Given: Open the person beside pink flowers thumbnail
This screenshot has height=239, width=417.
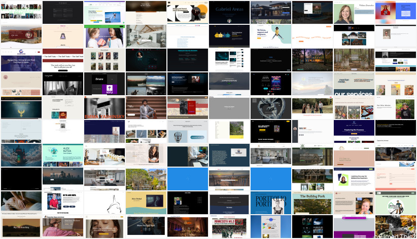Looking at the screenshot, I should click(x=396, y=107).
